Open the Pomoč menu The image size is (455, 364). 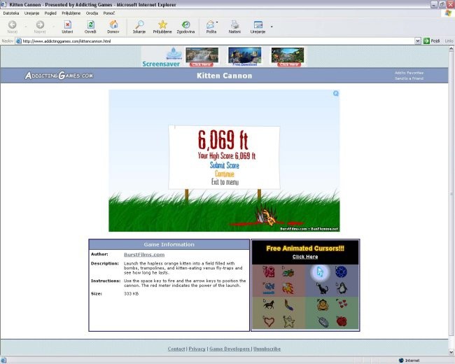109,13
